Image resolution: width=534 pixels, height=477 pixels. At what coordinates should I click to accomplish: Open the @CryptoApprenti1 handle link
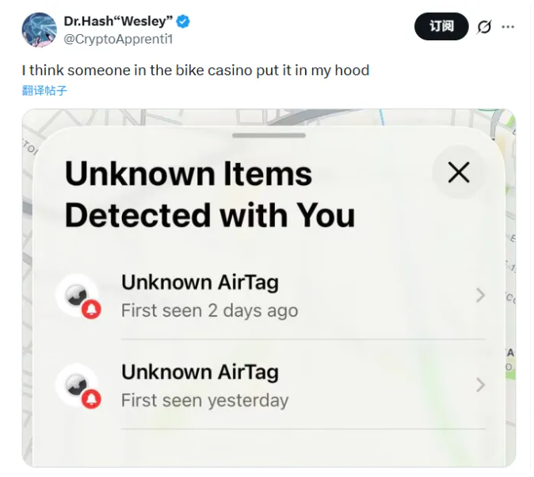pyautogui.click(x=118, y=39)
